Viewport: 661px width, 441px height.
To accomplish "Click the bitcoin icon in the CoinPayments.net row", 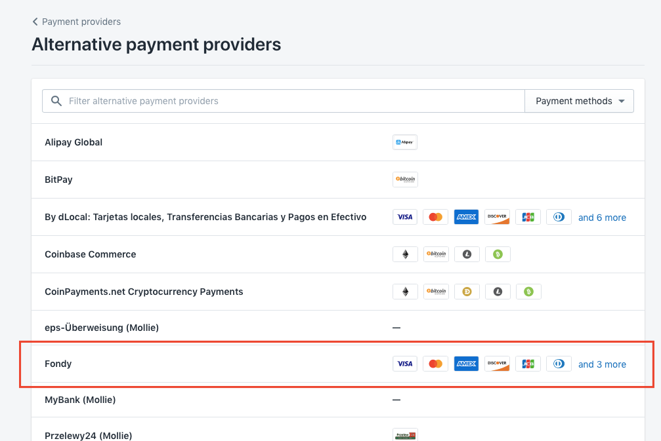I will pyautogui.click(x=436, y=292).
